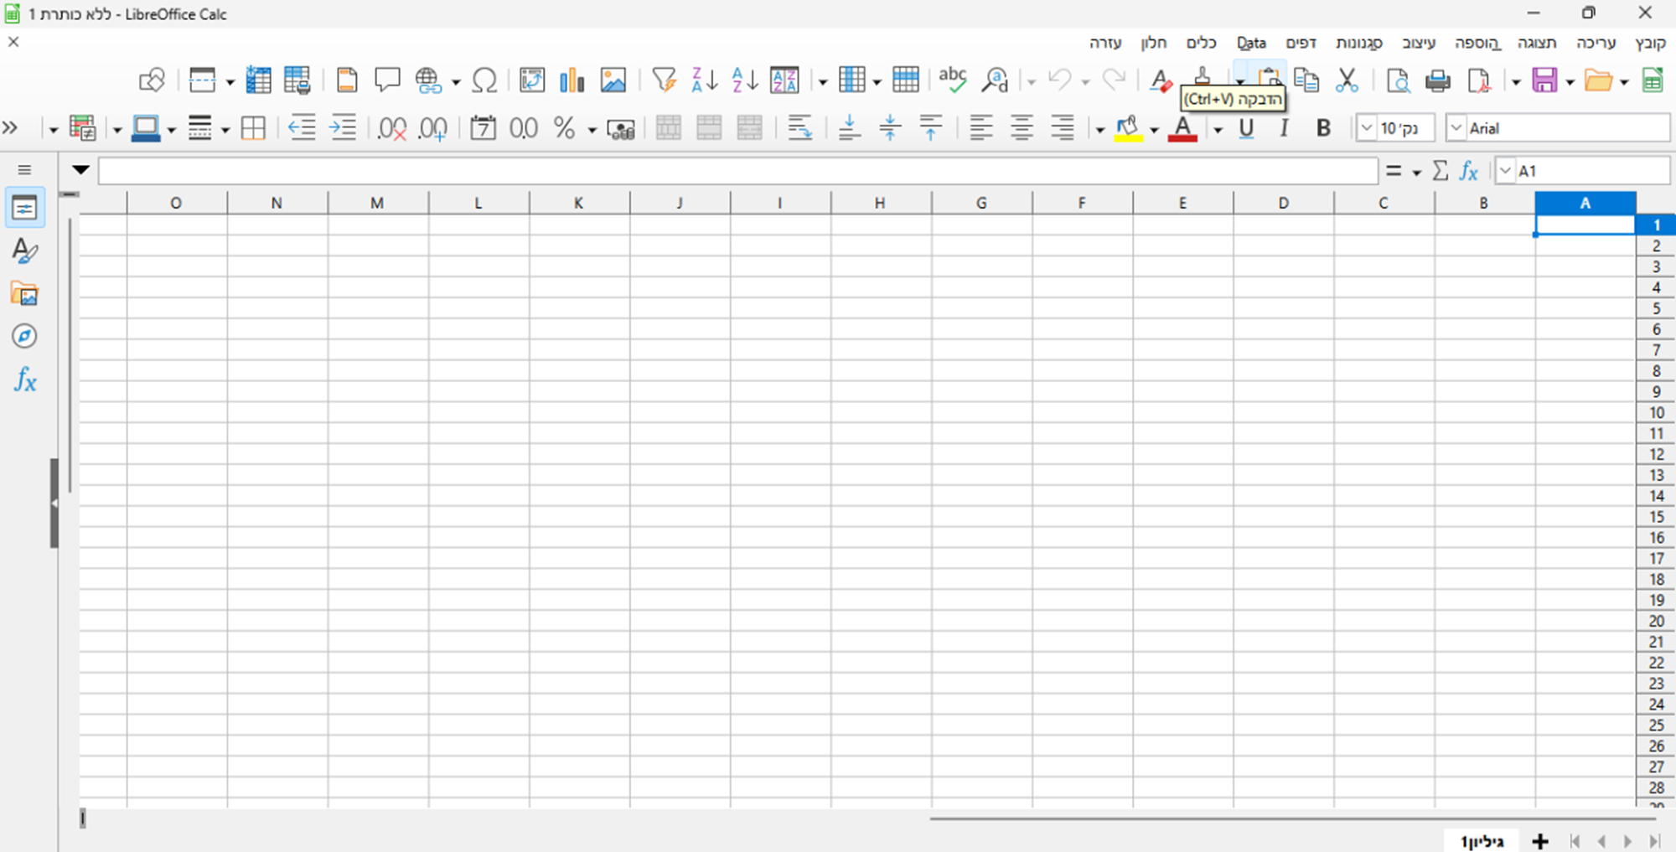Create a new spreadsheet with the New icon
Image resolution: width=1676 pixels, height=852 pixels.
[x=1652, y=80]
